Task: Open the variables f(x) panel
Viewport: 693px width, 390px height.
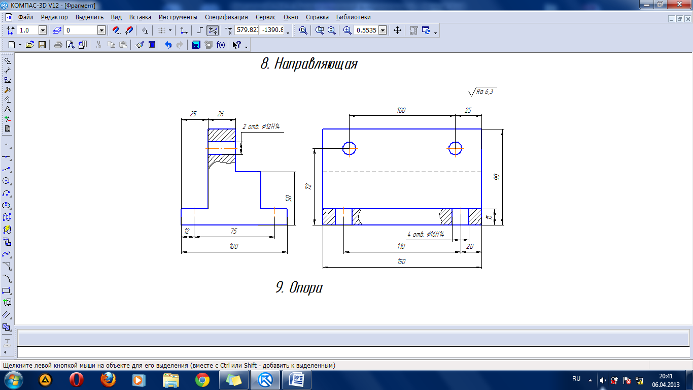Action: point(221,45)
